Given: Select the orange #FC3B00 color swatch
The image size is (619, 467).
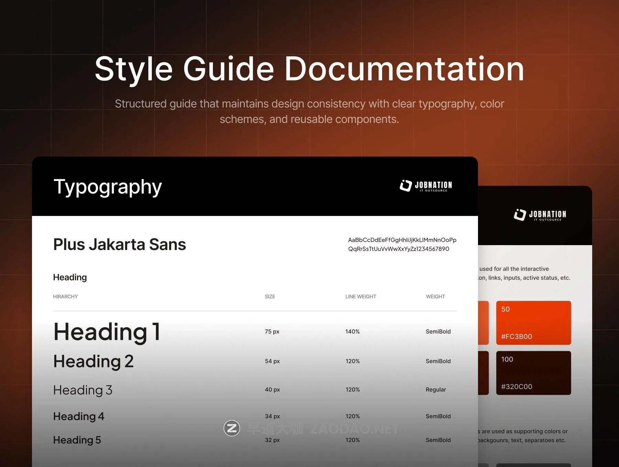Looking at the screenshot, I should coord(533,323).
